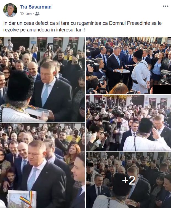Open the bottom-left photo with framed gift
Viewport: 171px width, 208px height.
click(x=42, y=166)
